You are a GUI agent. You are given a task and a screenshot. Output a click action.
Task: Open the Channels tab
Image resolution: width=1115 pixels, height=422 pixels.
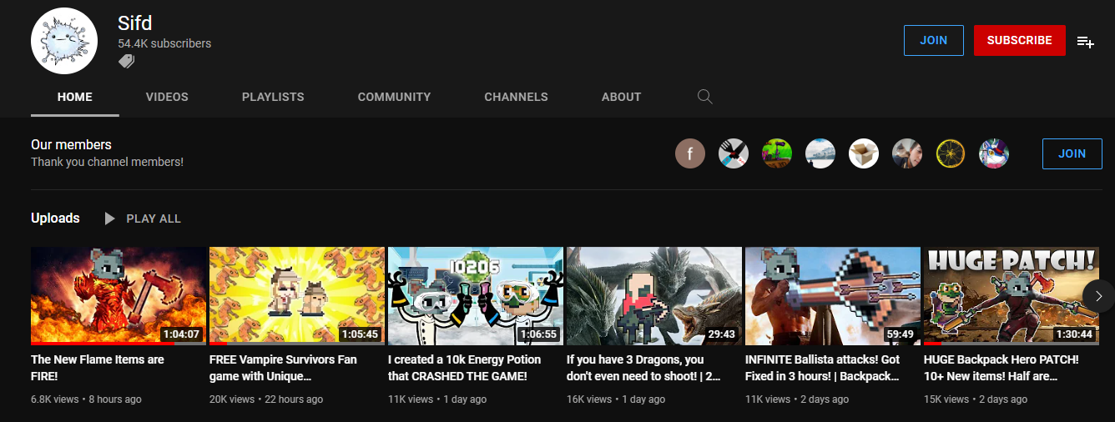516,97
